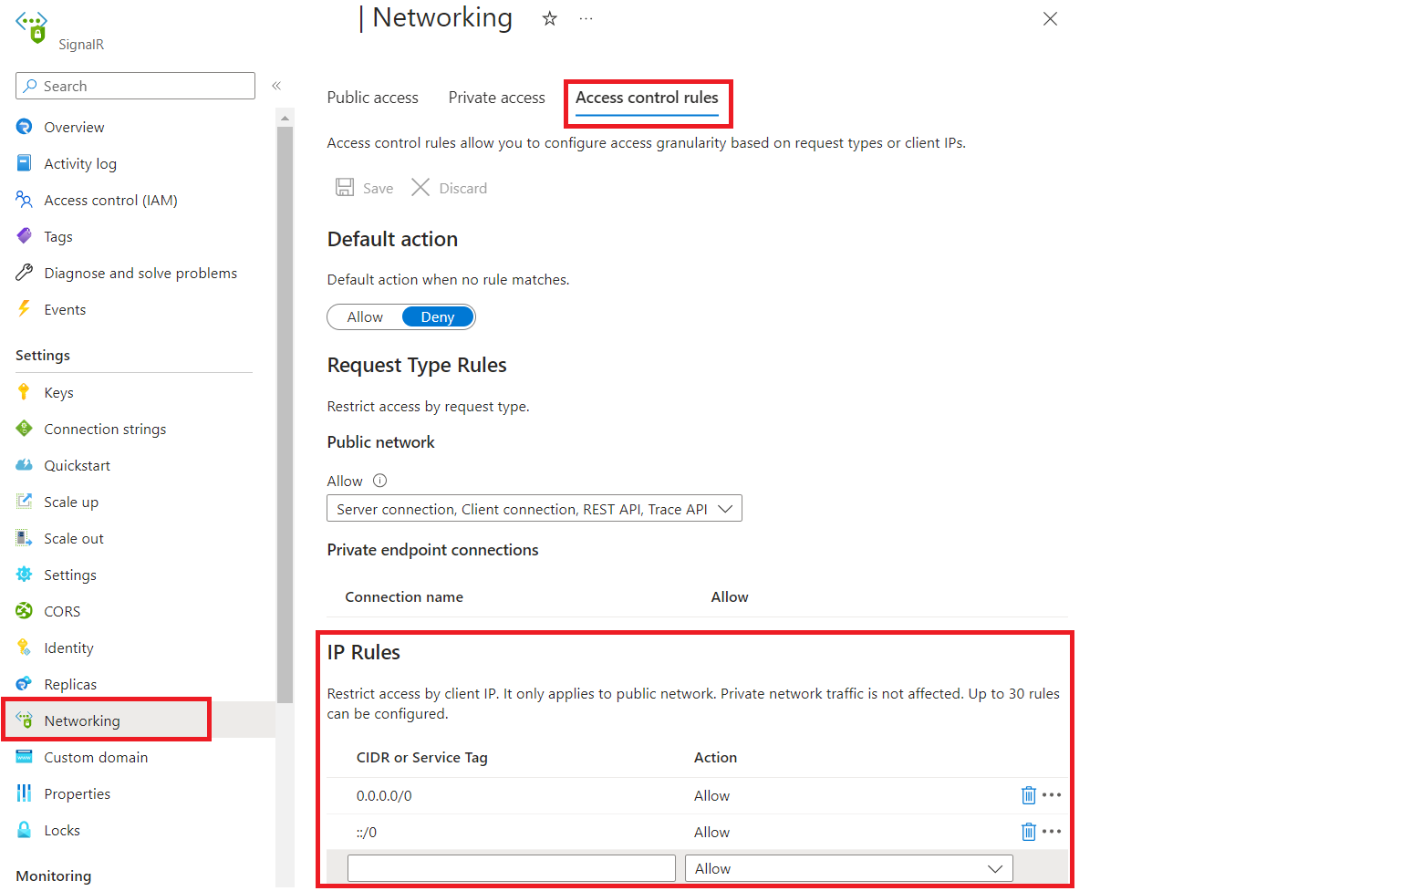Image resolution: width=1401 pixels, height=891 pixels.
Task: Open Connection strings page
Action: [x=105, y=429]
